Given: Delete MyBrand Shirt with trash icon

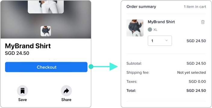Looking at the screenshot, I should (x=203, y=22).
